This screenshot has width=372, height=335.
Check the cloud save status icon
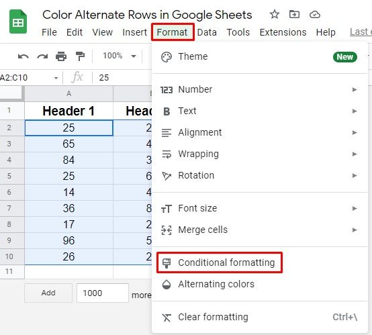pyautogui.click(x=315, y=15)
